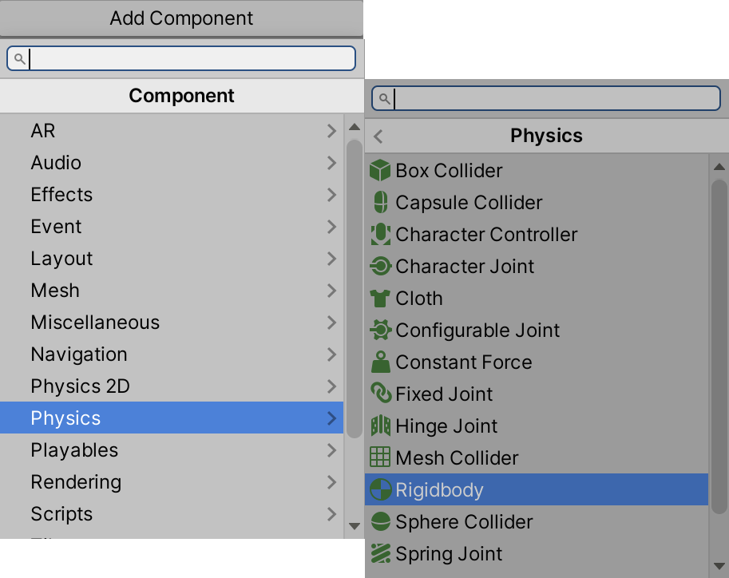Viewport: 729px width, 578px height.
Task: Click the Mesh Collider grid icon
Action: [x=381, y=458]
